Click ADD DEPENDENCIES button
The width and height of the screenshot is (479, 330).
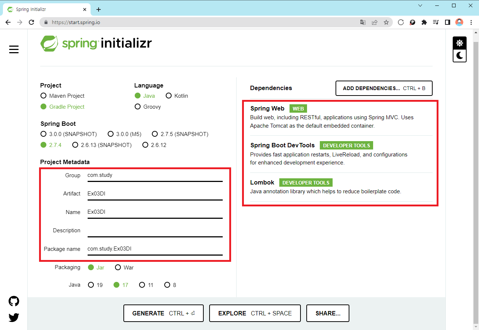(384, 88)
